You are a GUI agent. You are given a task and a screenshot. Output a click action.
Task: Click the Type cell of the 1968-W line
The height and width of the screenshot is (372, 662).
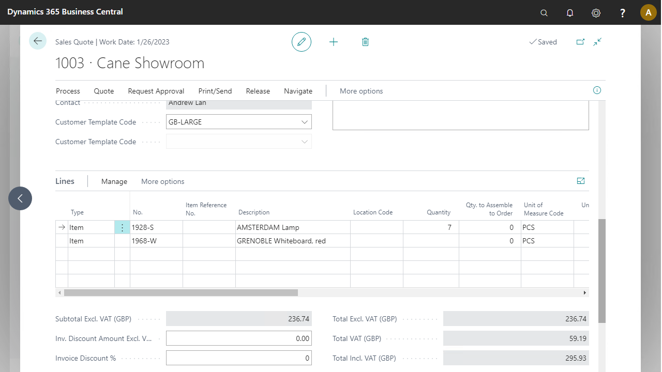pos(91,241)
